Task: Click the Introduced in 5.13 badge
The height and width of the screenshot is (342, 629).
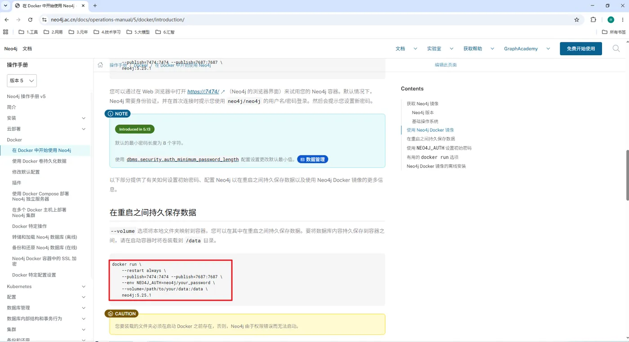Action: (135, 129)
